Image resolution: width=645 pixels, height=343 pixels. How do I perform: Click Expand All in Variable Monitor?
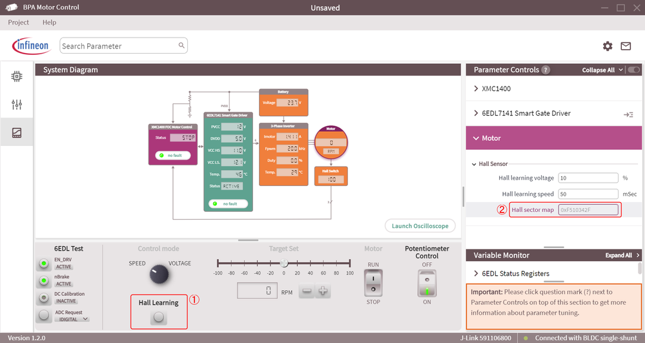[x=622, y=255]
